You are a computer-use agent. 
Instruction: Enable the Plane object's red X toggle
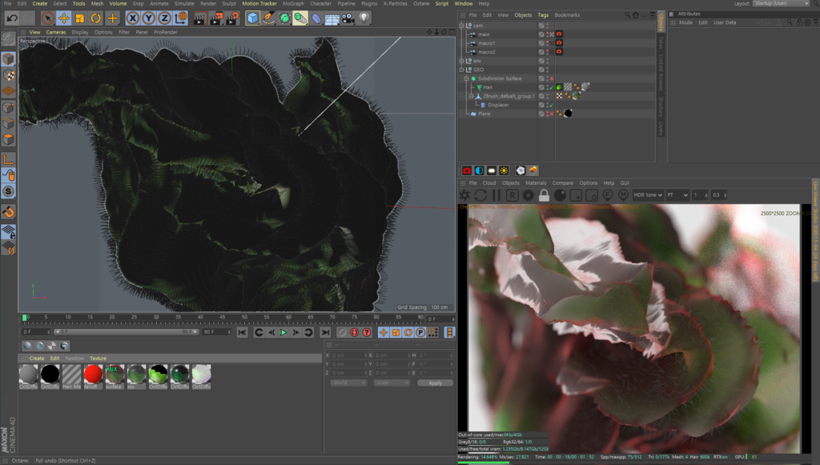click(551, 114)
